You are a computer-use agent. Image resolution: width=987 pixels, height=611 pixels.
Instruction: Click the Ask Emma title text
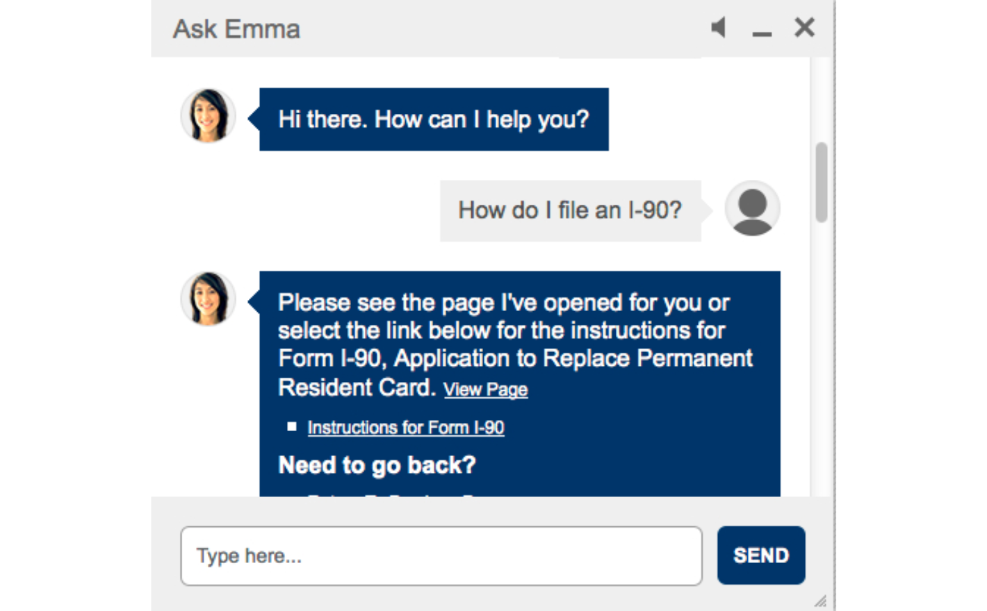235,29
